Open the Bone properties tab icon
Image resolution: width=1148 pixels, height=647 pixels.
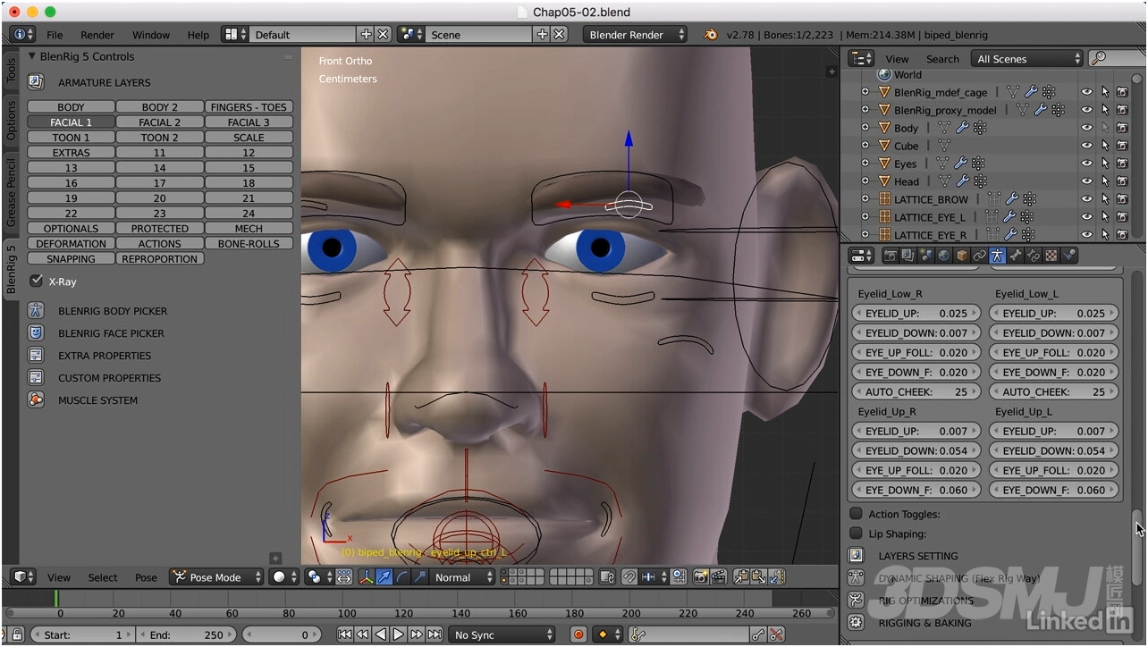[1016, 256]
